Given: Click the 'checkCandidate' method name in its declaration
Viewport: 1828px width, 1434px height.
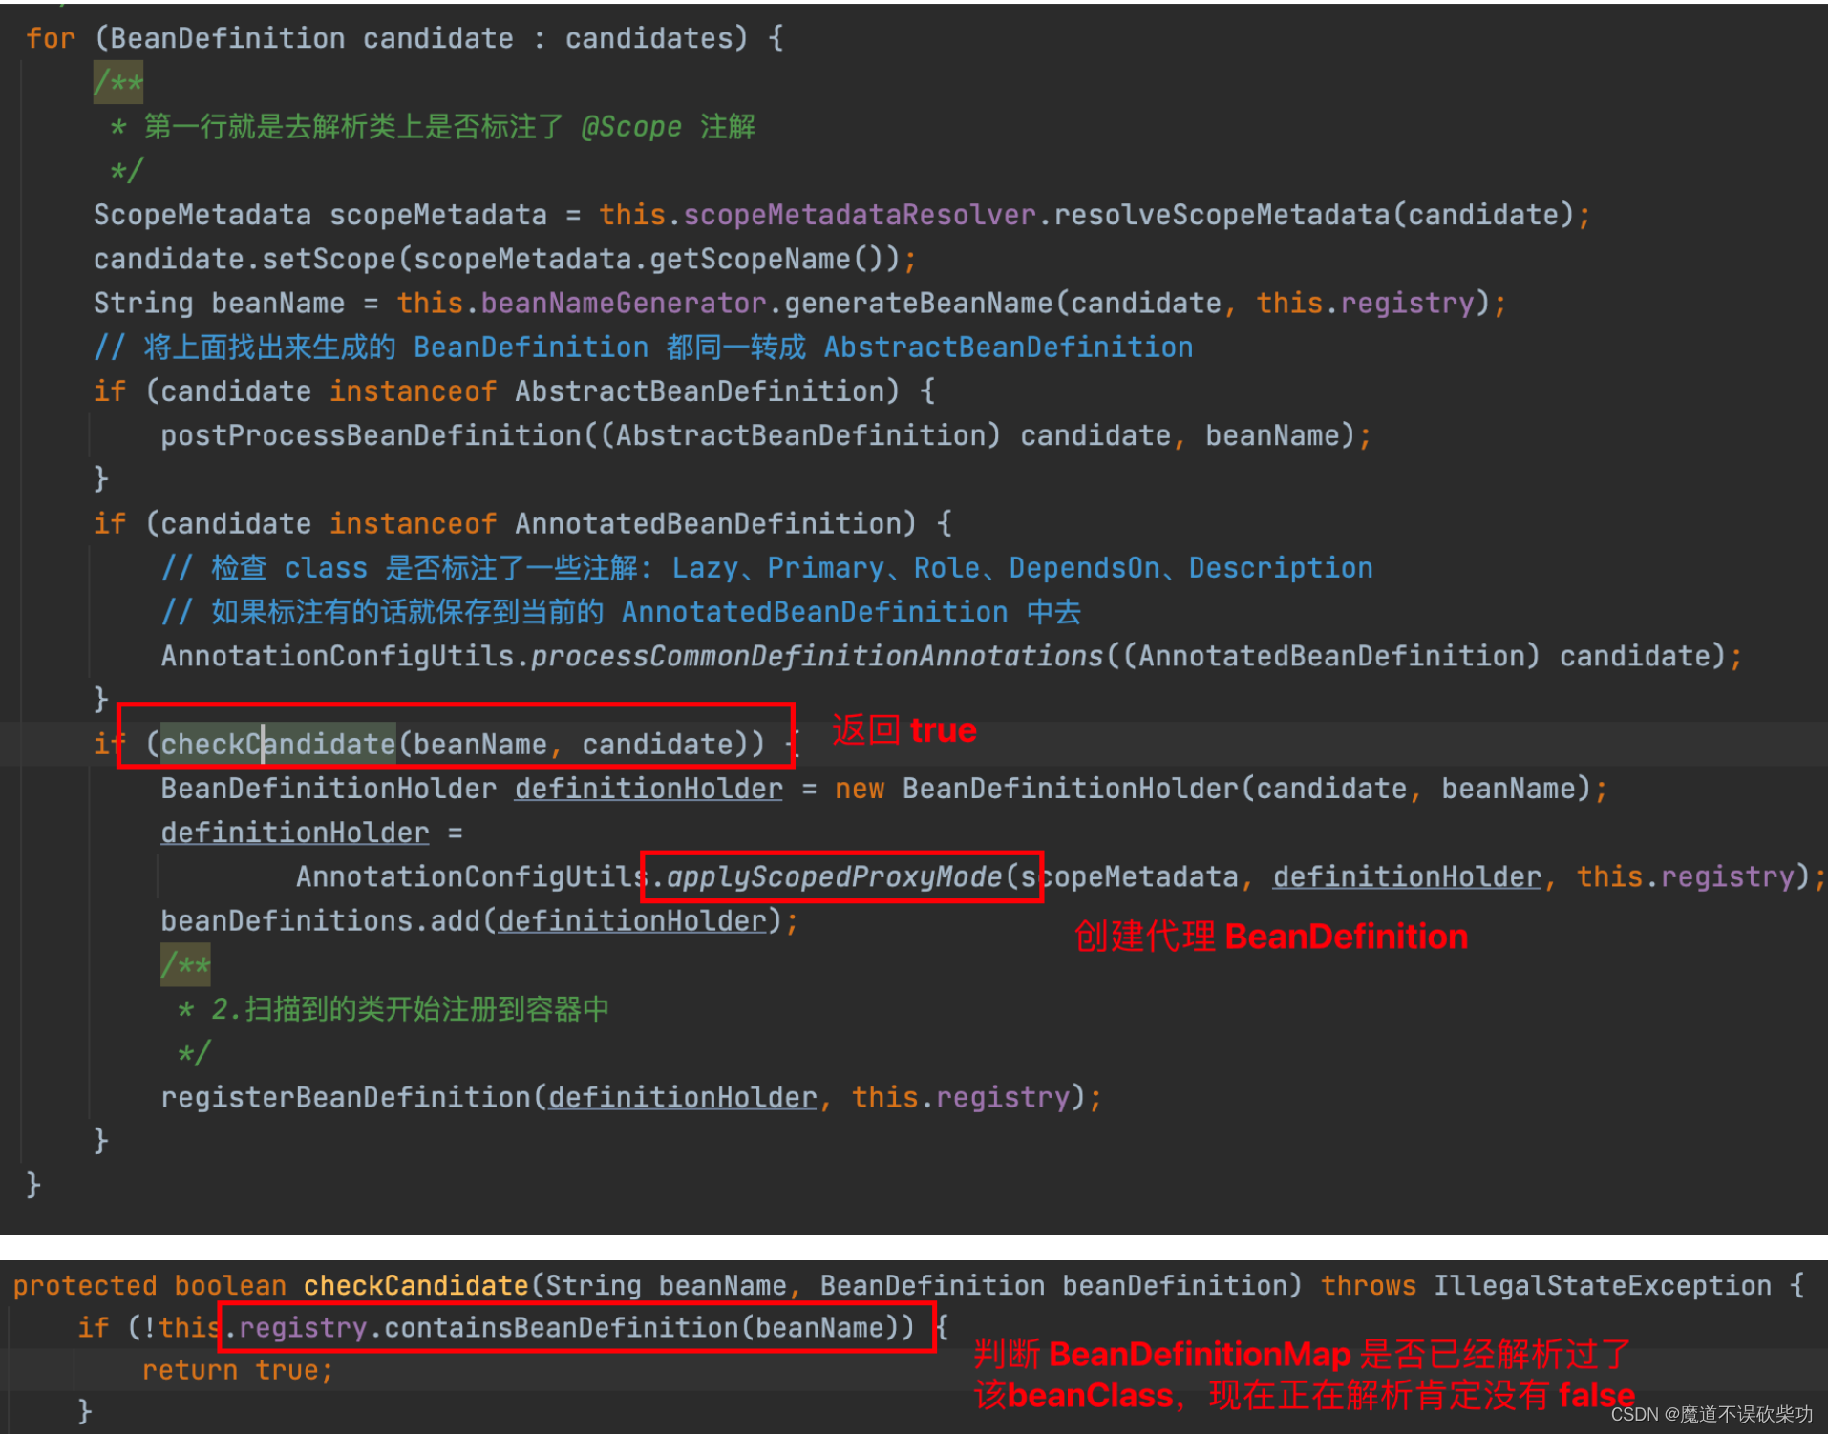Looking at the screenshot, I should point(415,1285).
